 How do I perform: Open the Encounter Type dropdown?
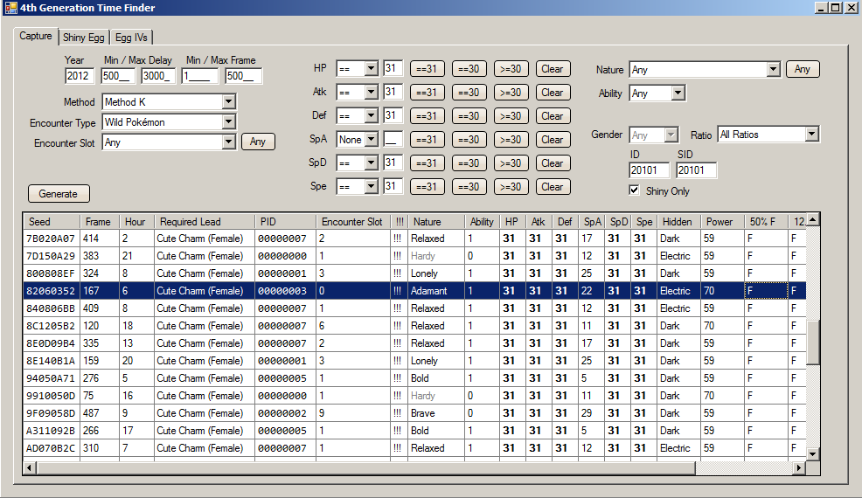coord(229,122)
